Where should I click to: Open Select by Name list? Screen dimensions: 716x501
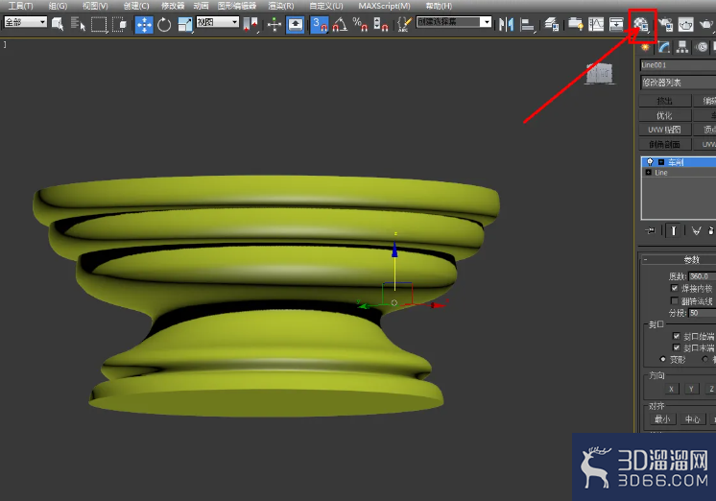click(x=78, y=24)
